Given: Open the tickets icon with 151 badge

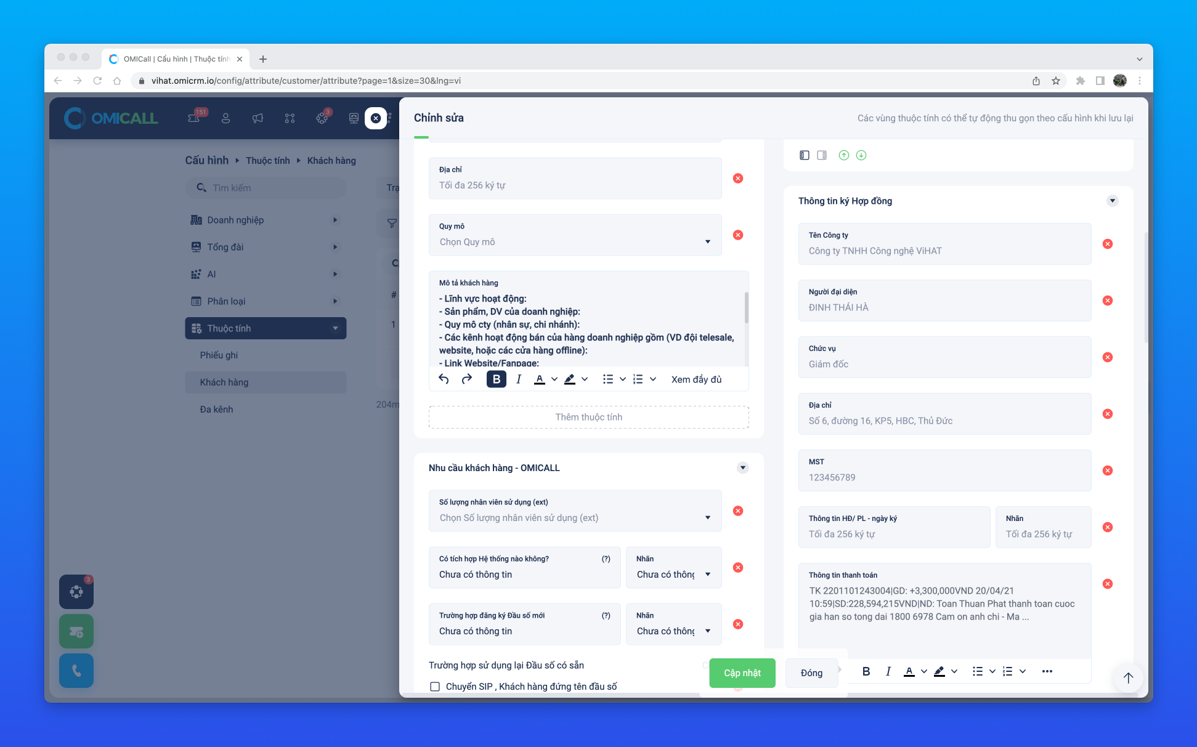Looking at the screenshot, I should coord(195,117).
